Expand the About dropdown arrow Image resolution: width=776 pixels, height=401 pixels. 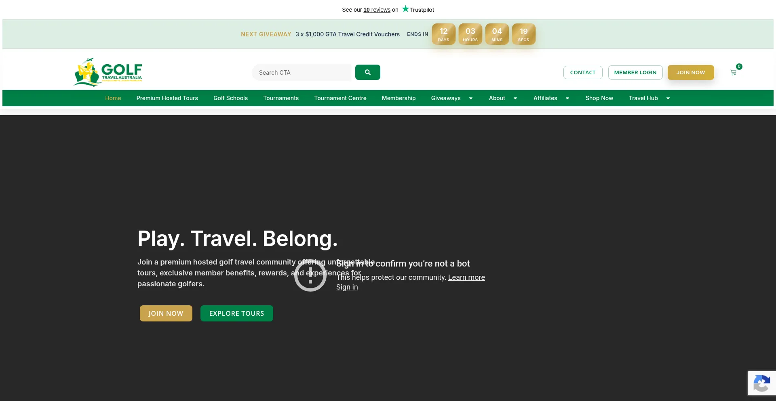(515, 98)
